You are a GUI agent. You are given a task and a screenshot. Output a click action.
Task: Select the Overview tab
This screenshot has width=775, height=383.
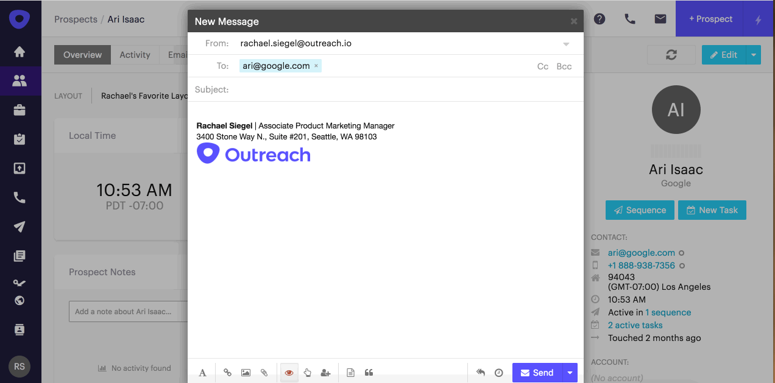coord(82,55)
